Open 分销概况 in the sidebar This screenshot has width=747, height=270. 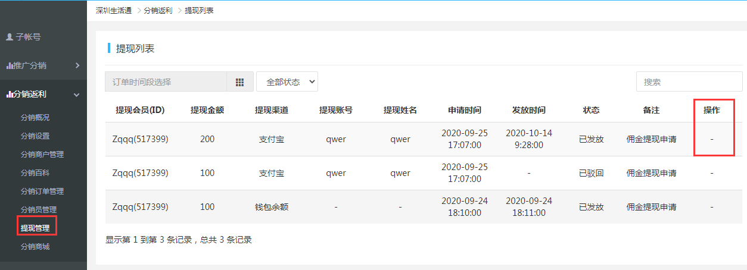point(35,117)
